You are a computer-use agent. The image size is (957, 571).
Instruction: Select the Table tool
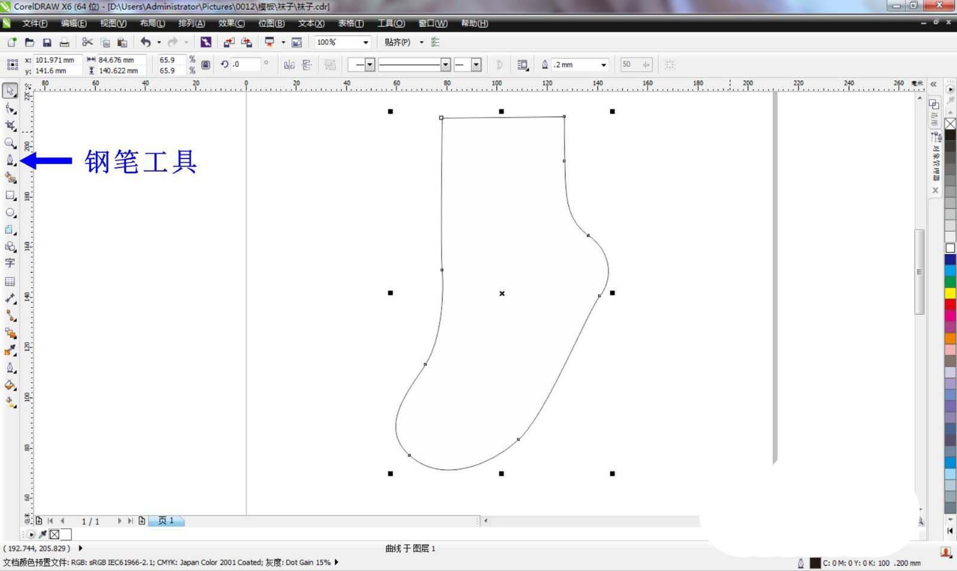(10, 281)
